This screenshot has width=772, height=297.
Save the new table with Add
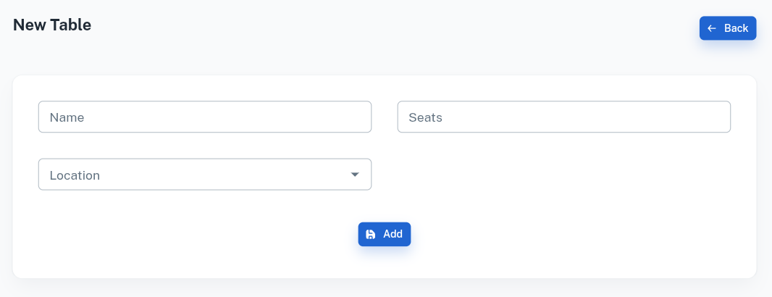pyautogui.click(x=385, y=234)
